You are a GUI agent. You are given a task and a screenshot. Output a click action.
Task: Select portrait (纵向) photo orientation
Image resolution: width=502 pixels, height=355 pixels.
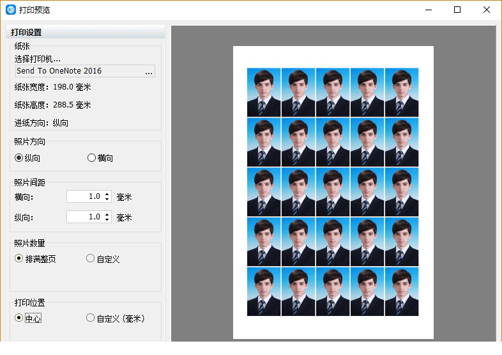coord(19,158)
